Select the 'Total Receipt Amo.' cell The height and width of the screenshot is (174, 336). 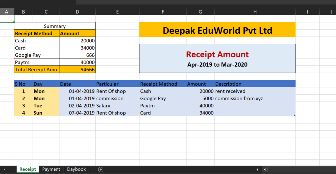(x=37, y=69)
